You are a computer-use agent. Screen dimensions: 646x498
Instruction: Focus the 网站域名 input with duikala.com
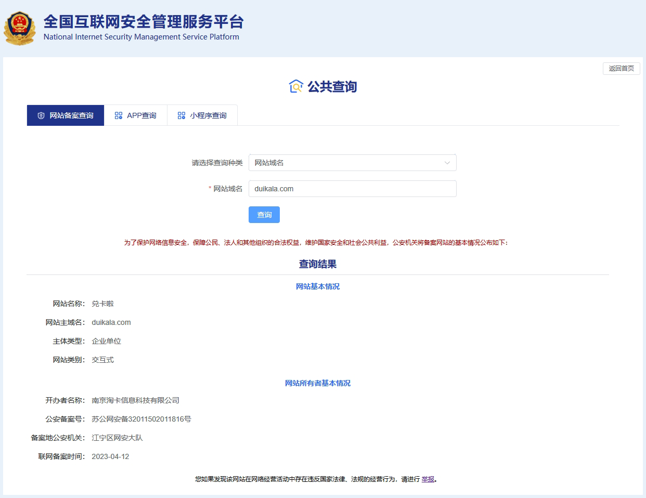tap(353, 189)
